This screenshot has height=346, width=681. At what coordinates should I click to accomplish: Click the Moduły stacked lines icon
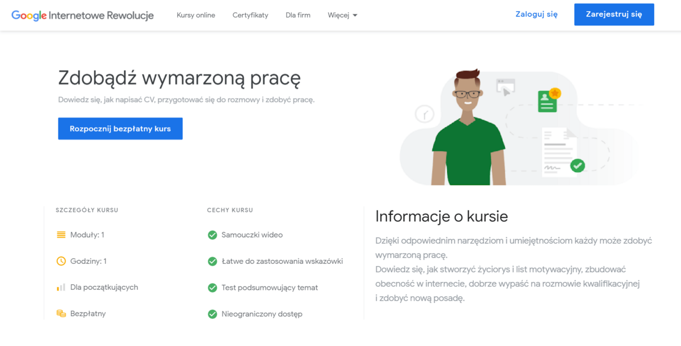point(61,235)
